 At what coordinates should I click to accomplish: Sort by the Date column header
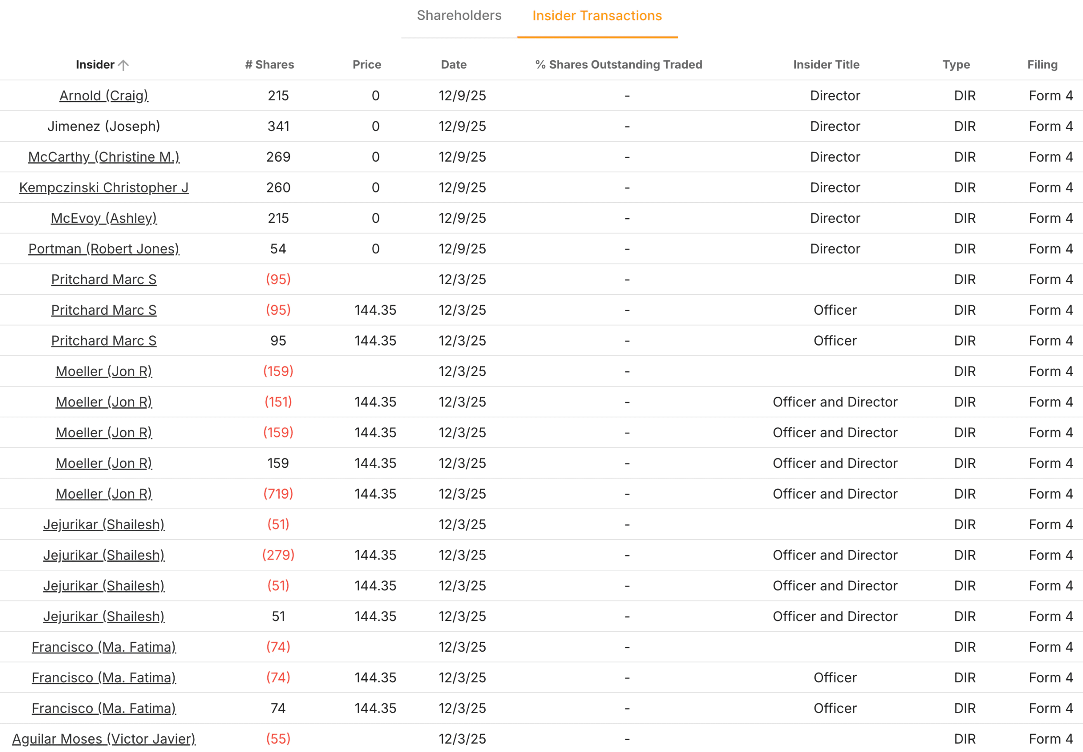point(453,65)
